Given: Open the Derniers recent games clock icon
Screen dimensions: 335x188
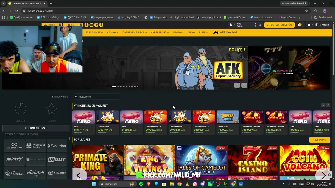Looking at the screenshot, I should pyautogui.click(x=20, y=109).
